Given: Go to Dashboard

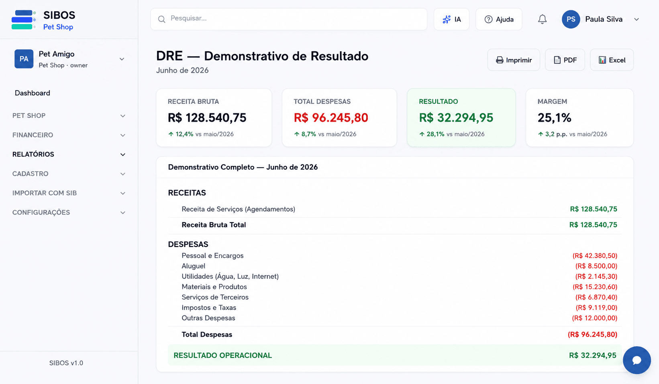Looking at the screenshot, I should [x=33, y=93].
